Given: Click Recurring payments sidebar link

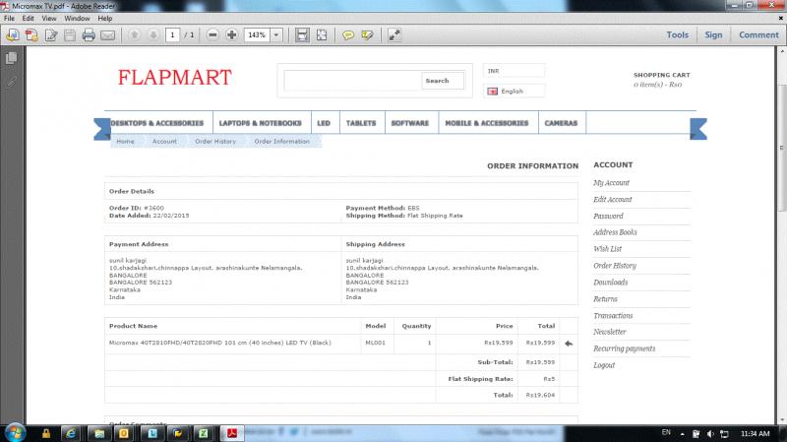Looking at the screenshot, I should point(625,348).
